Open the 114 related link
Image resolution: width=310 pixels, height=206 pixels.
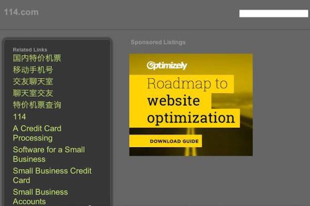[20, 117]
